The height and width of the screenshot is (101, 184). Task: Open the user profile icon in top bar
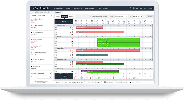pos(130,8)
